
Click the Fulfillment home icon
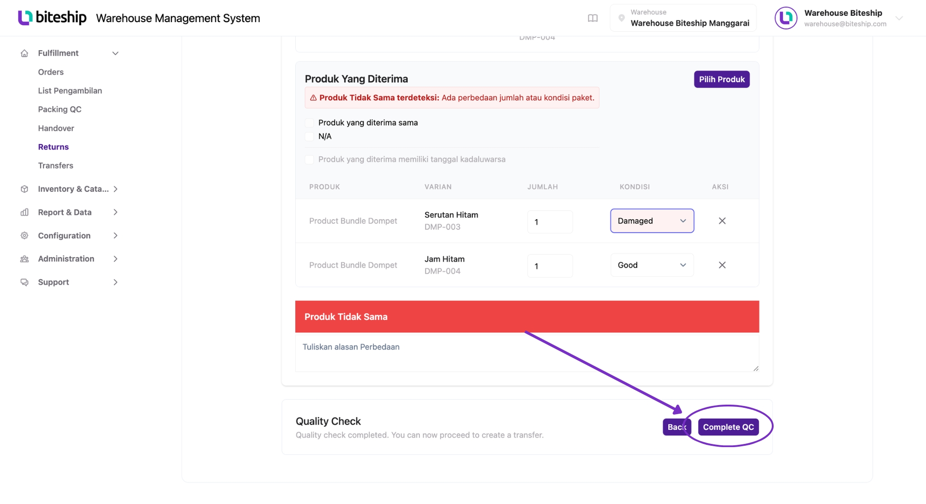pos(24,53)
